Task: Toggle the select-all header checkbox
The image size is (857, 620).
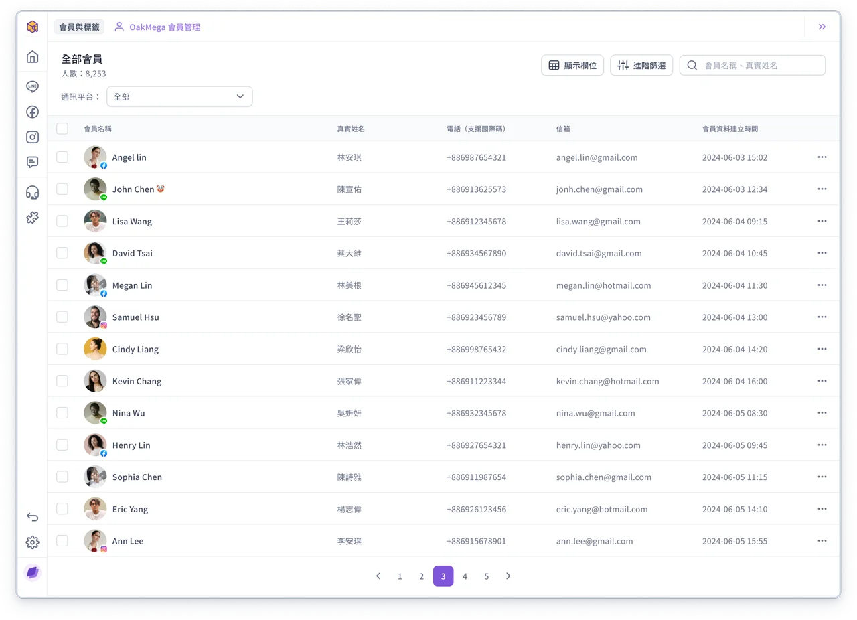Action: click(62, 129)
